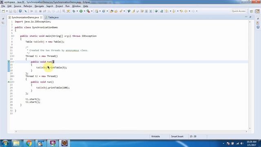This screenshot has height=147, width=261.
Task: Click the Terminate square icon
Action: tap(40, 11)
